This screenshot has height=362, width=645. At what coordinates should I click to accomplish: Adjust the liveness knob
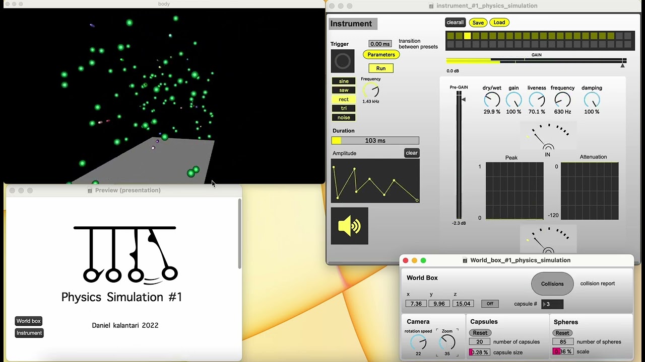click(x=537, y=100)
